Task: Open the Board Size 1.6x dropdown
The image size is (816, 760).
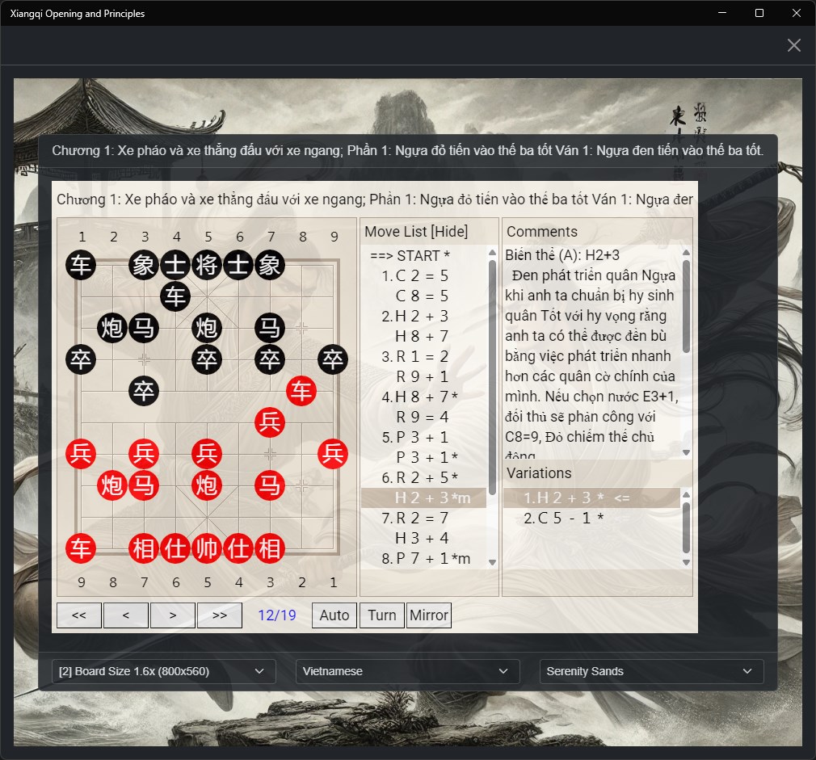Action: point(163,672)
